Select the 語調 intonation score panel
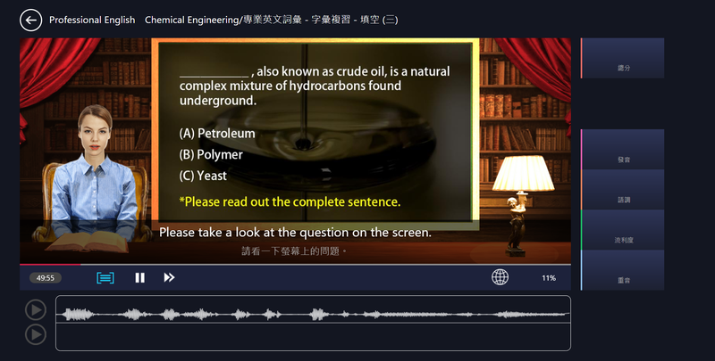The height and width of the screenshot is (361, 715). (x=623, y=190)
